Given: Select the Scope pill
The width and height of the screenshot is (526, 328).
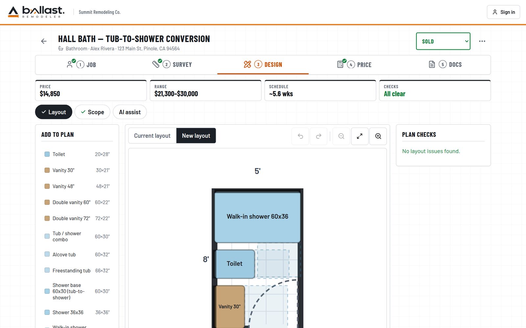Looking at the screenshot, I should coord(92,112).
